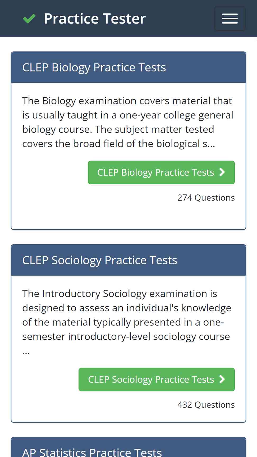Image resolution: width=257 pixels, height=457 pixels.
Task: Click the 432 Questions label
Action: 206,405
